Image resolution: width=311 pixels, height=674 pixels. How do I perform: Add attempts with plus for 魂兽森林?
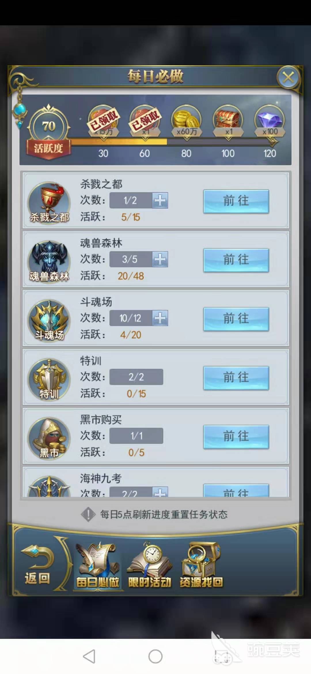point(160,259)
